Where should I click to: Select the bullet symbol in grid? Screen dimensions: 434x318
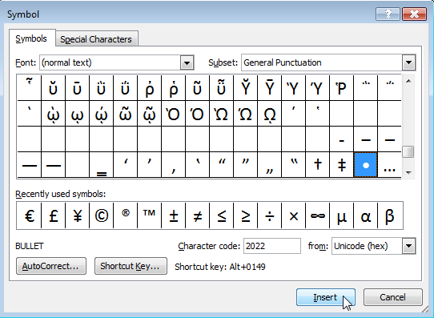click(x=366, y=165)
